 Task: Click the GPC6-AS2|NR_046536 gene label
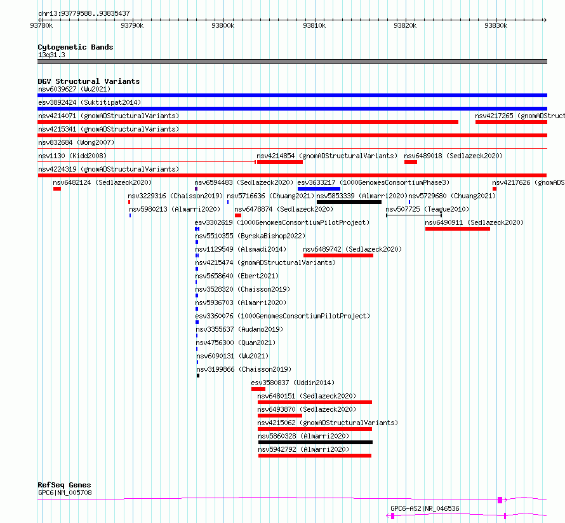pos(425,508)
